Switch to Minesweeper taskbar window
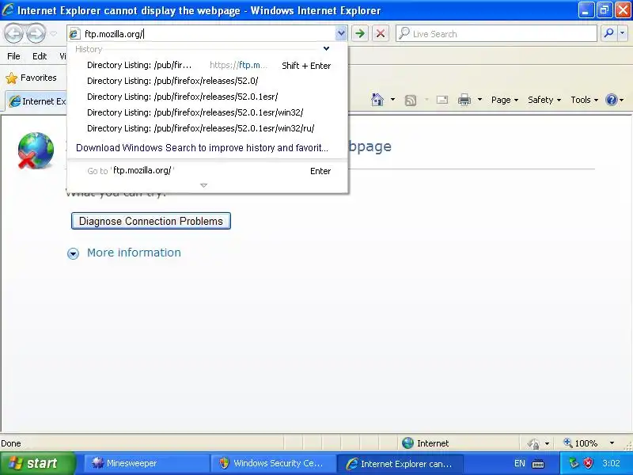633x475 pixels. click(x=146, y=463)
